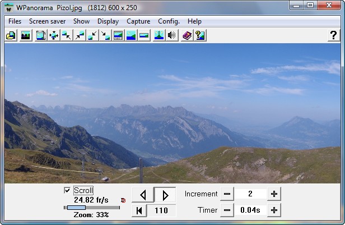
Task: Click the Timer value field showing 0.04s
Action: click(250, 210)
